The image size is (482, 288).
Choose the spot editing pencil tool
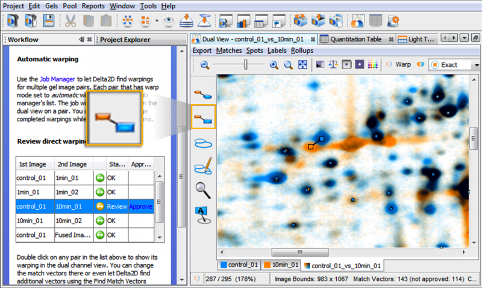pyautogui.click(x=203, y=167)
